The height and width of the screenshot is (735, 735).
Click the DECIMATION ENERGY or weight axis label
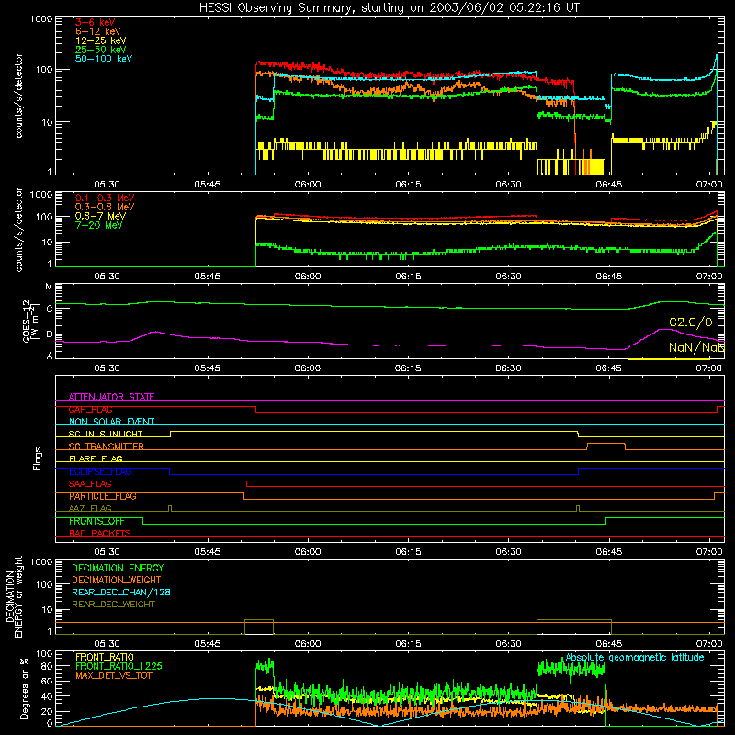[14, 596]
